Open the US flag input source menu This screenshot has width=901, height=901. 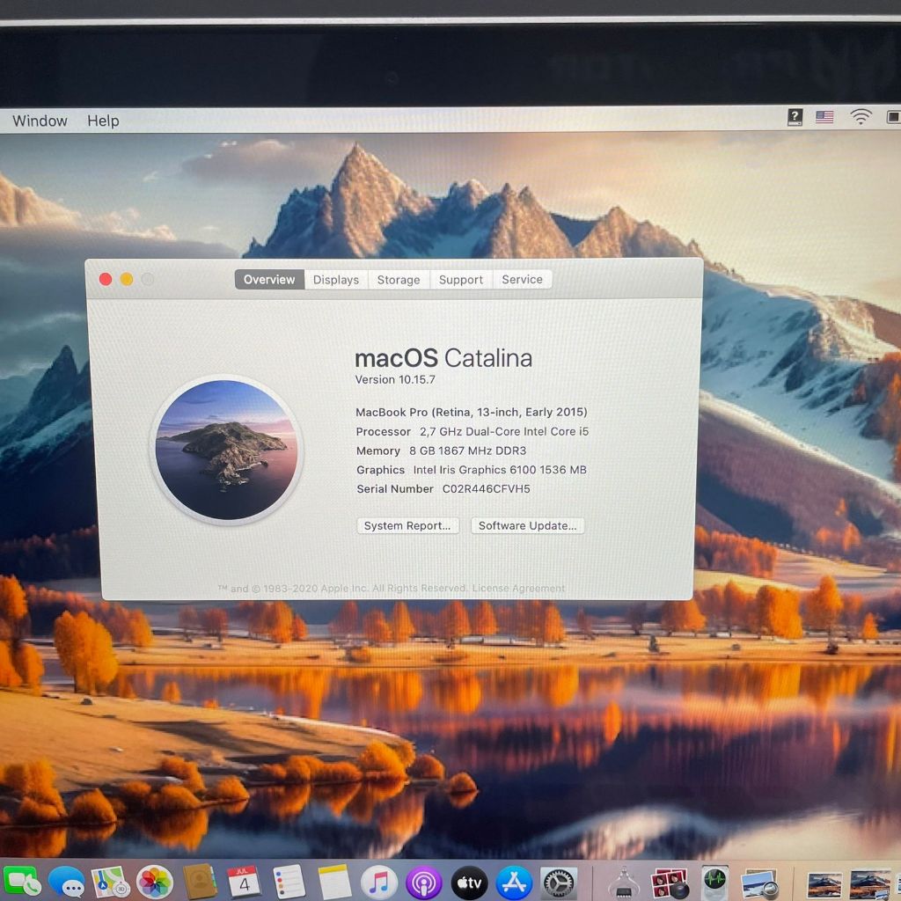[x=824, y=117]
